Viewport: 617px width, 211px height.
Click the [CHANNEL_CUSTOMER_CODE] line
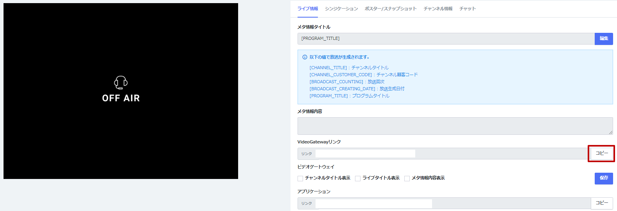[x=364, y=75]
